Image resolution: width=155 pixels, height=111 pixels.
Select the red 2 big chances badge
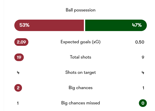[18, 88]
